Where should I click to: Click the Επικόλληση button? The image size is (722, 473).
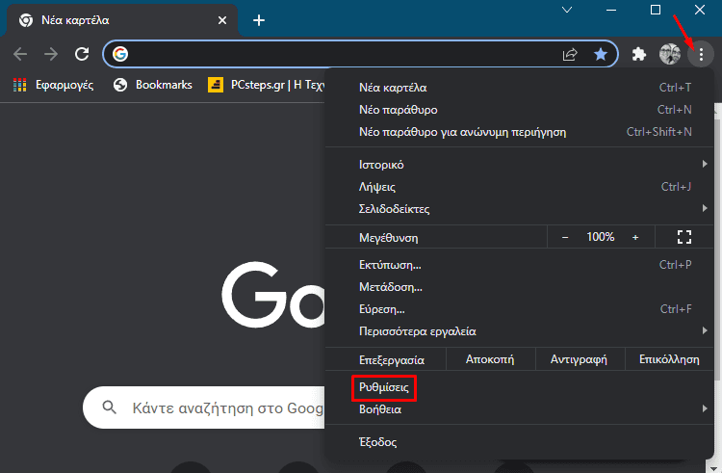(x=669, y=359)
